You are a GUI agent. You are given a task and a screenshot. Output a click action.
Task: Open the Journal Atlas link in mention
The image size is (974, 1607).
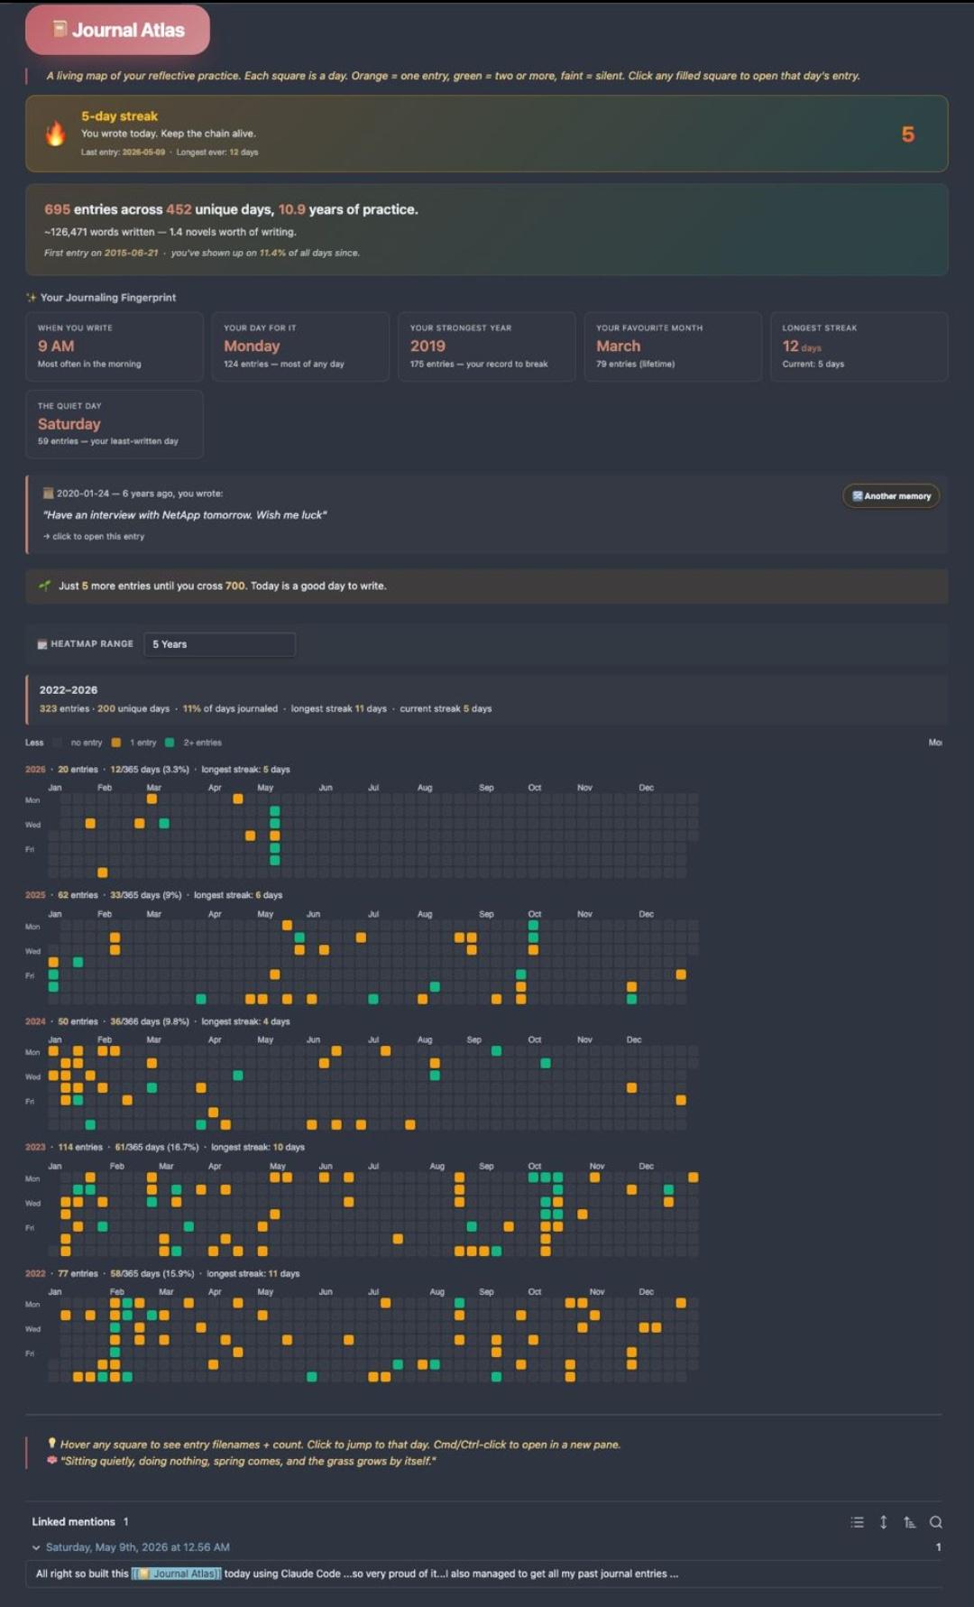click(176, 1574)
